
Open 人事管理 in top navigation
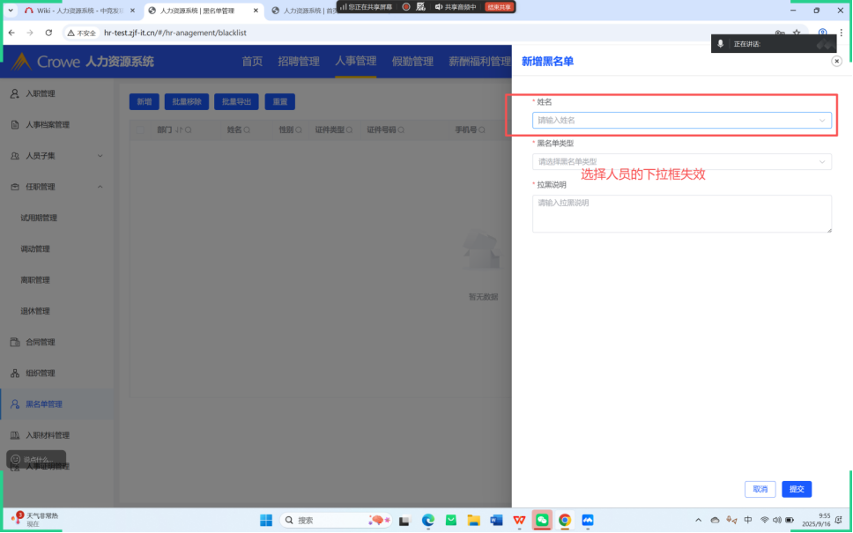pyautogui.click(x=356, y=61)
